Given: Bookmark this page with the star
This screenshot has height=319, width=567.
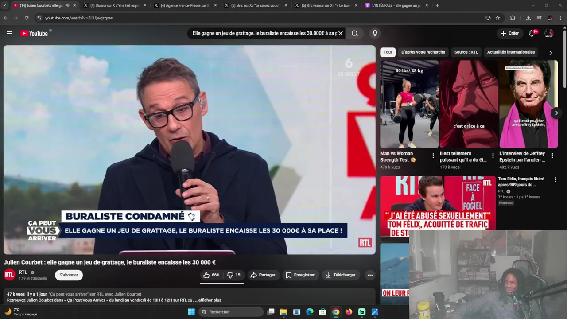Looking at the screenshot, I should (x=498, y=18).
